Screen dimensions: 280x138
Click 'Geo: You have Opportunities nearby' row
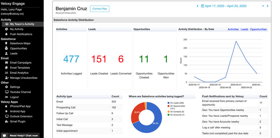pos(235,110)
